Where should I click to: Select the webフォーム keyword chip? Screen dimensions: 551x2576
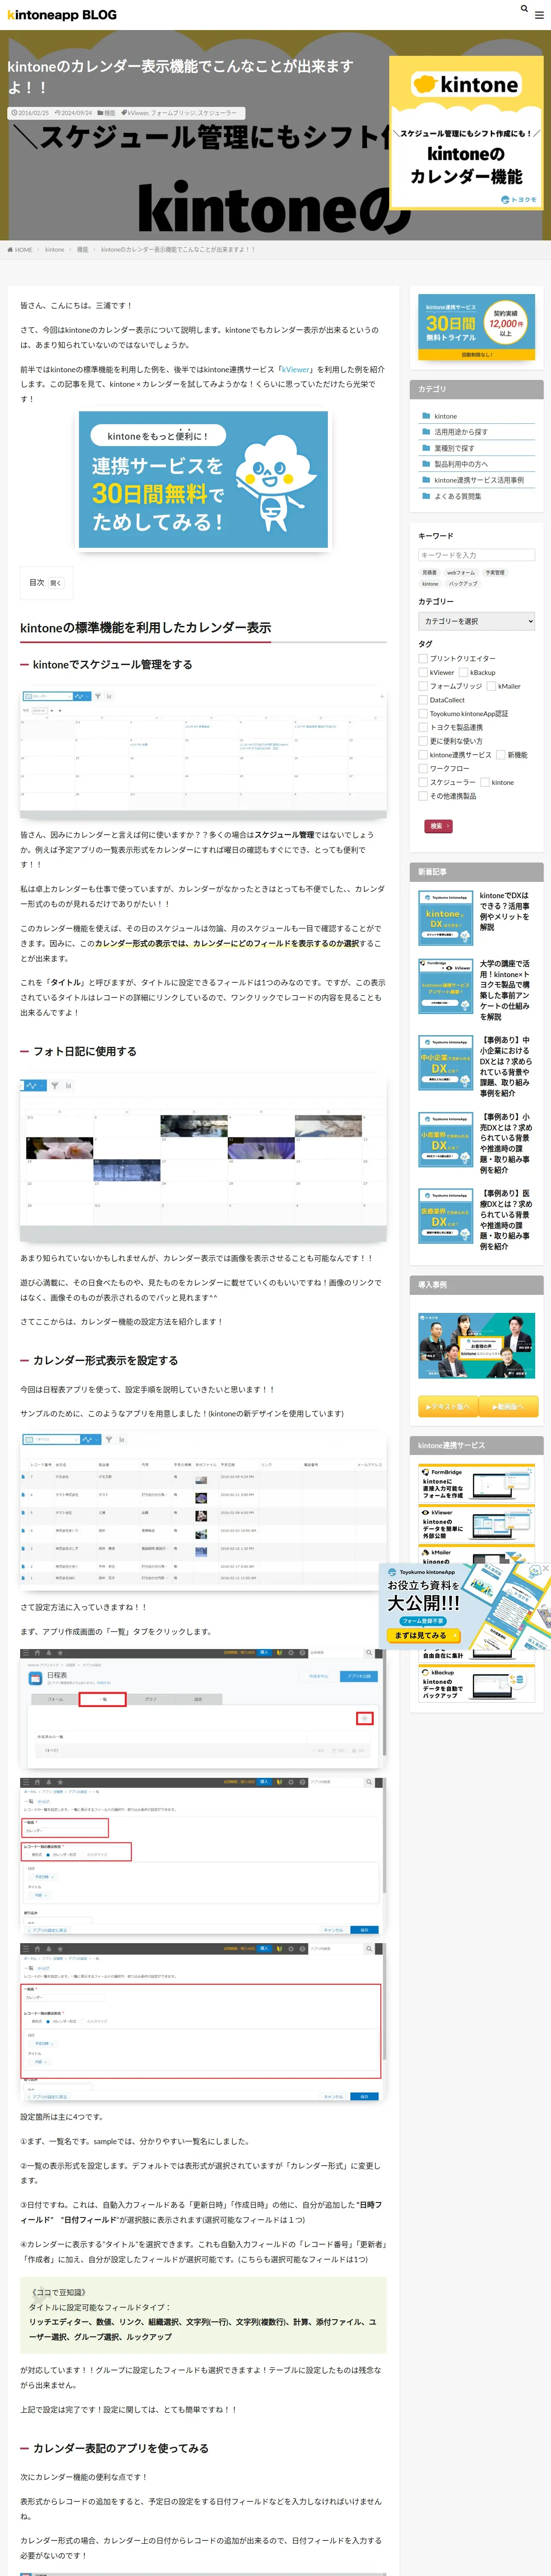[x=461, y=573]
